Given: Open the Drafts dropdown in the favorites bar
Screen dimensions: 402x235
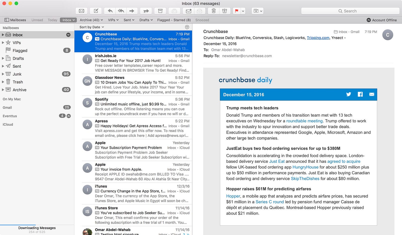Looking at the screenshot, I should click(146, 20).
